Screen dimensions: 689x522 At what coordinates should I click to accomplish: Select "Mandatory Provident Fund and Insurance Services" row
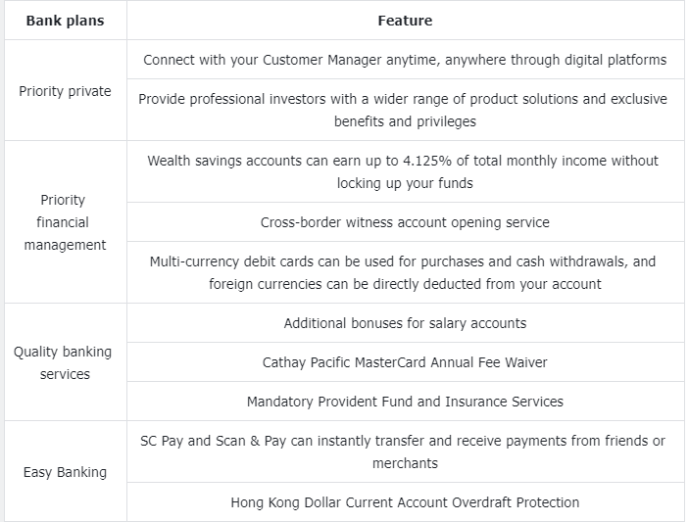click(405, 402)
